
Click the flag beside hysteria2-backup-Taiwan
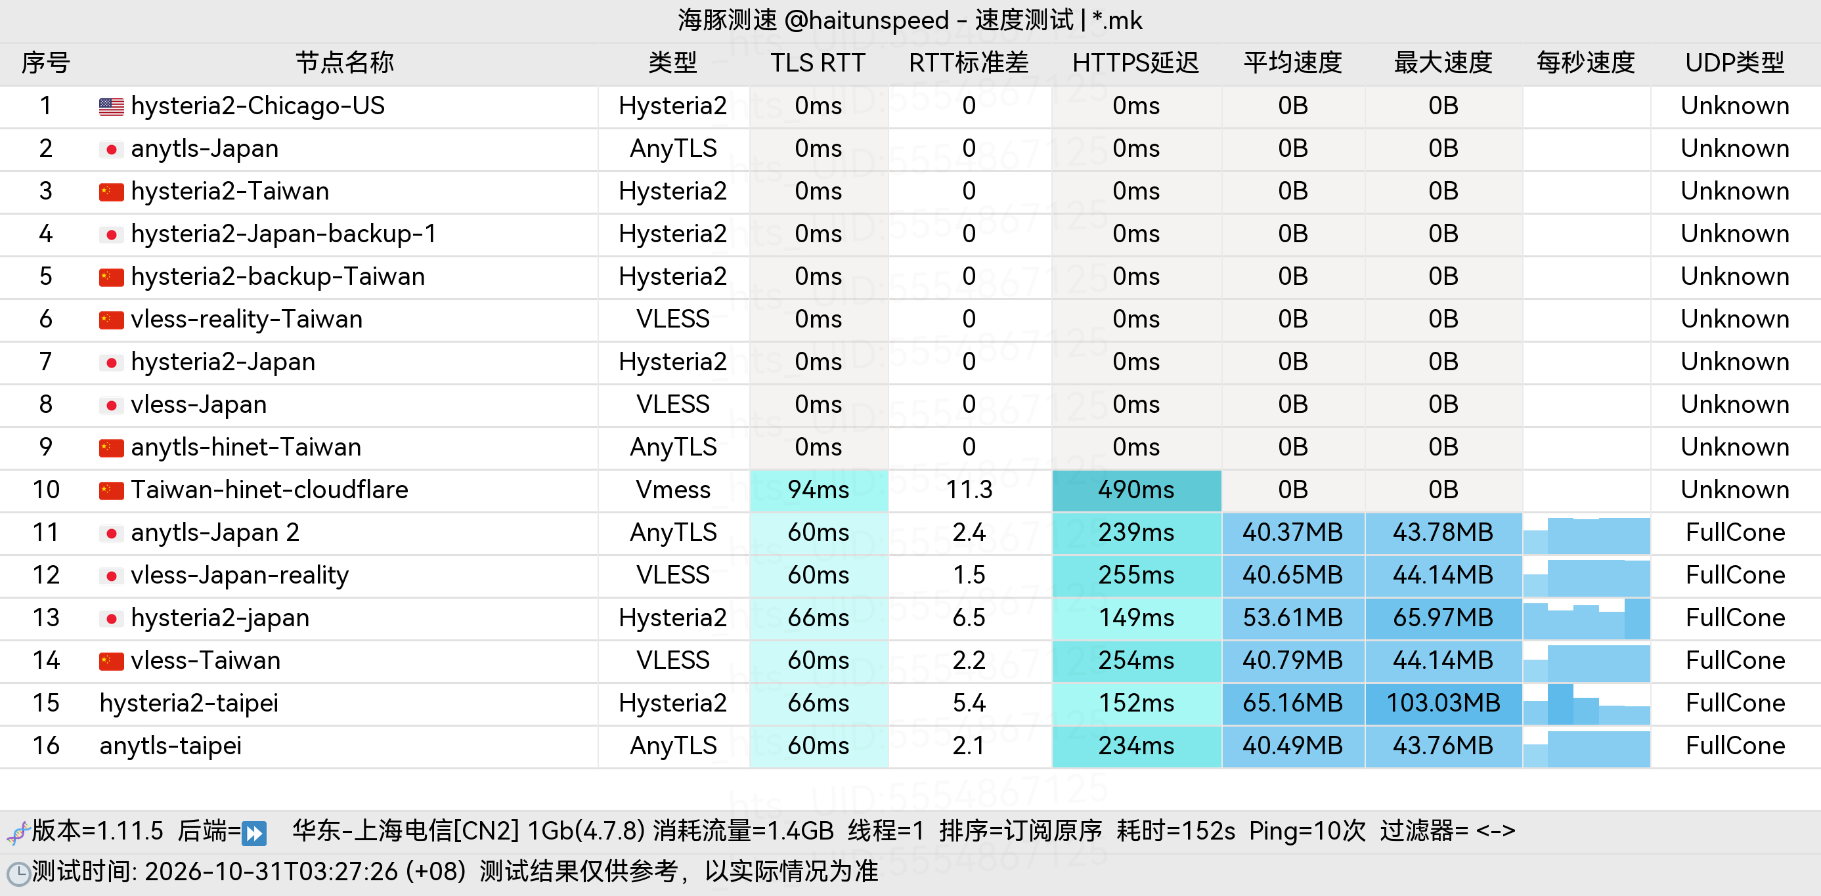coord(111,277)
